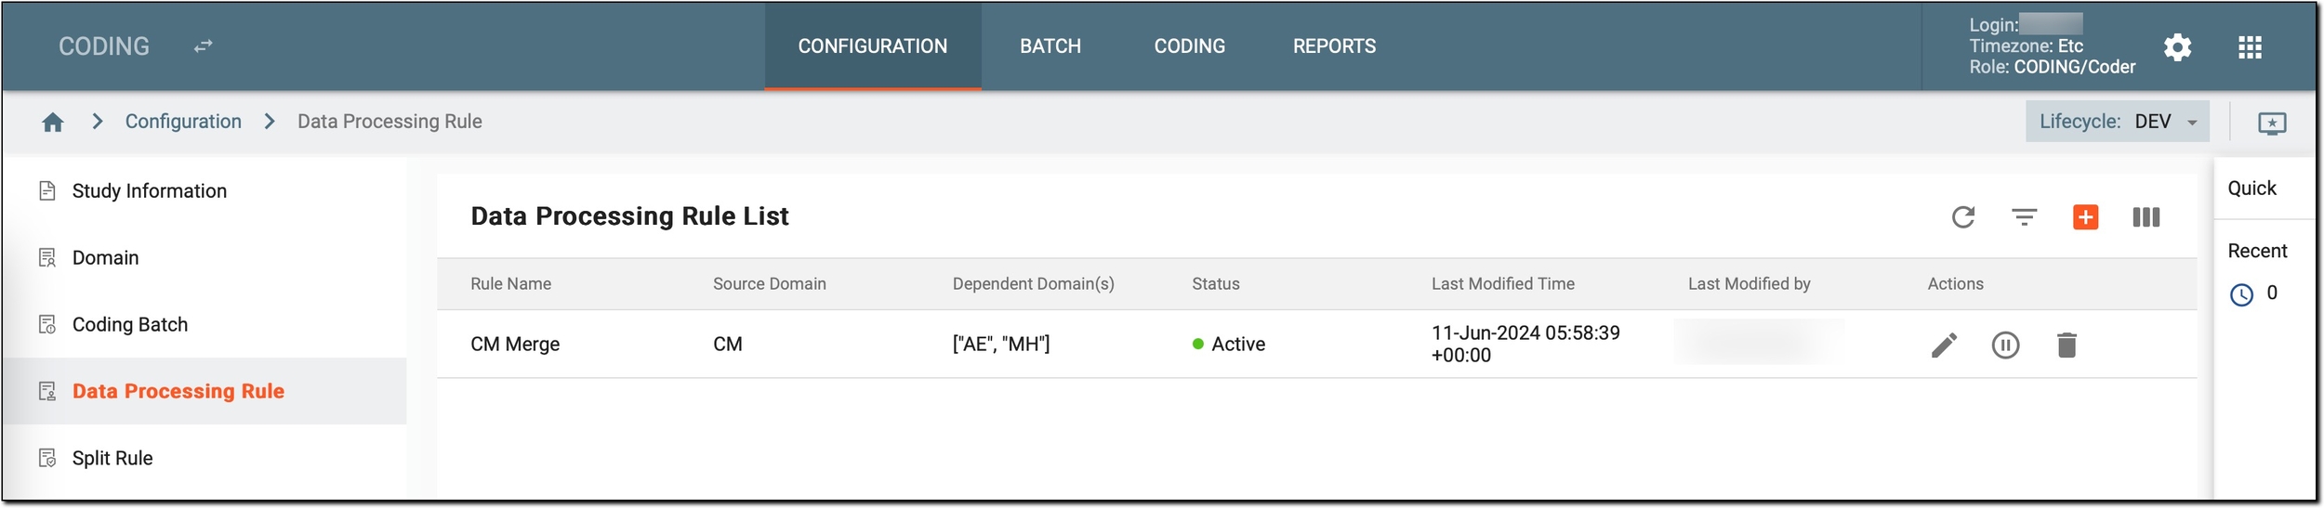
Task: Click the Login label in the header
Action: [1993, 25]
